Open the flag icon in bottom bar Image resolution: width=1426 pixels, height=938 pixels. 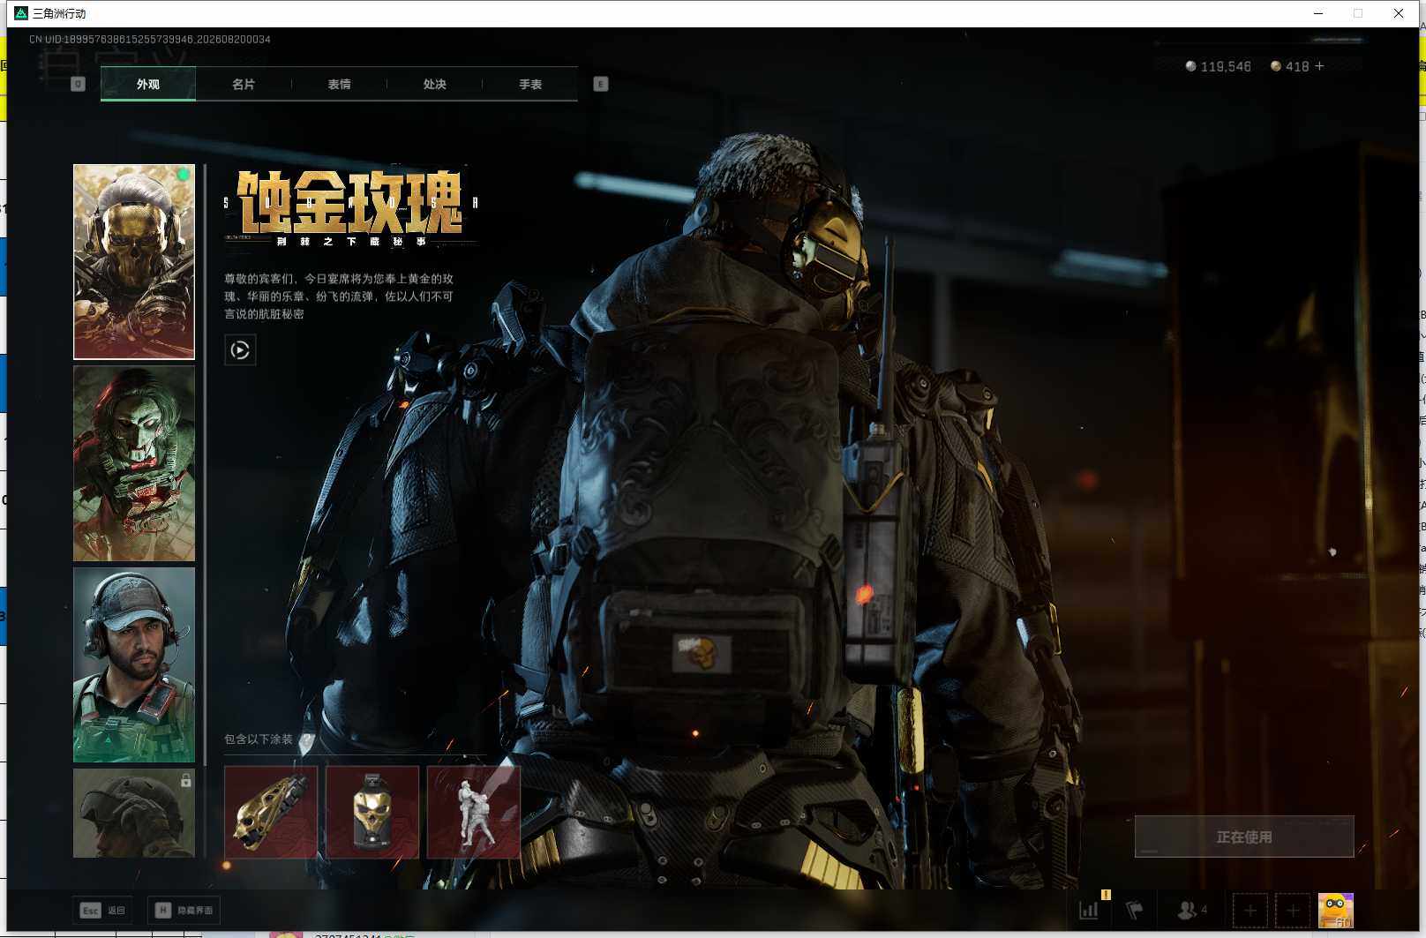pyautogui.click(x=1135, y=910)
